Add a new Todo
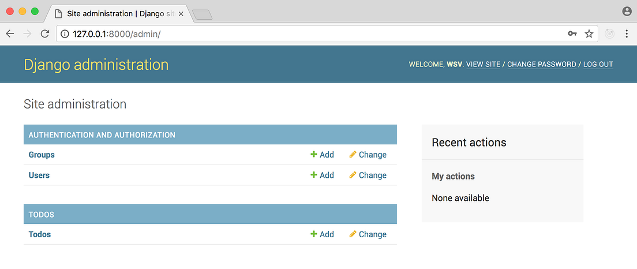Image resolution: width=637 pixels, height=269 pixels. (322, 234)
